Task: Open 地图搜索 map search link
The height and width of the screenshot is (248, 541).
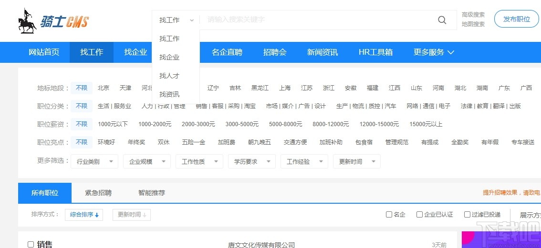Action: click(473, 24)
